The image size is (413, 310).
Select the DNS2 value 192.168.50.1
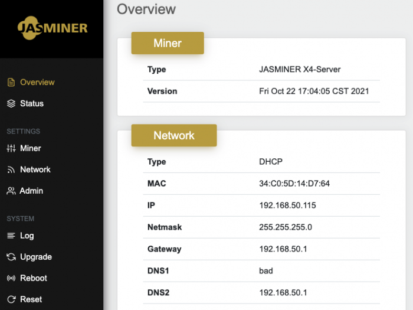coord(283,293)
